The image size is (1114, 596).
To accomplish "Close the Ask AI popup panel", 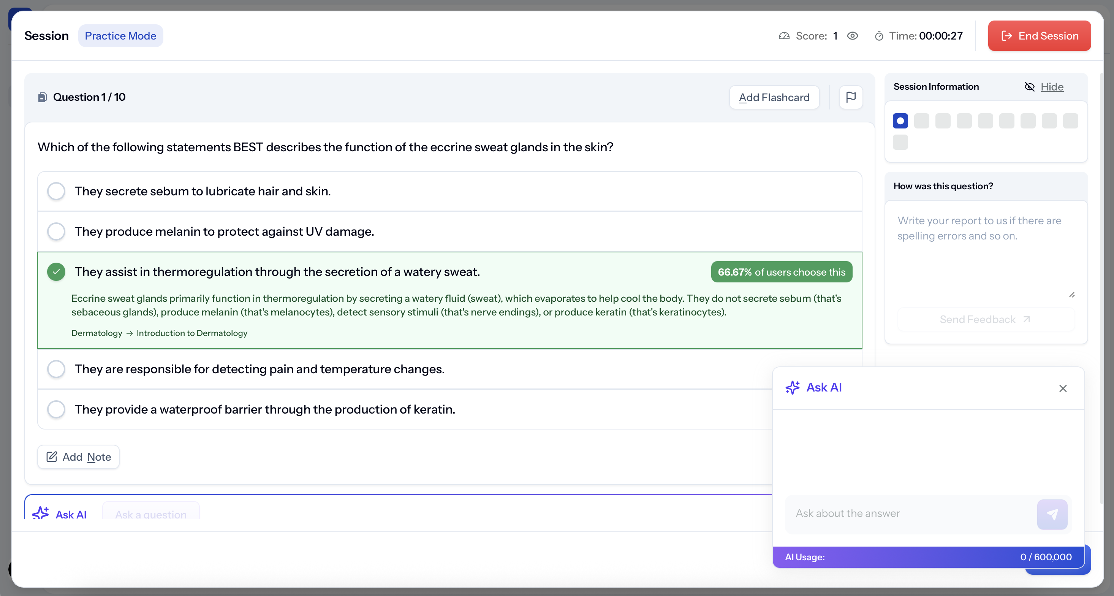I will (1063, 388).
